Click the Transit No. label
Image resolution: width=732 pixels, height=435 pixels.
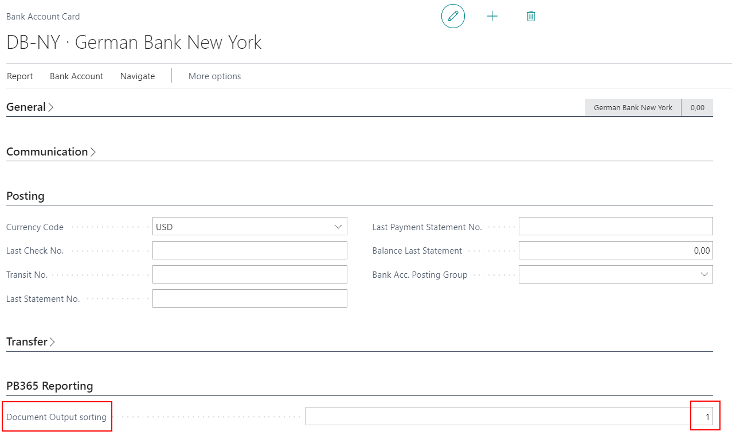click(x=27, y=275)
